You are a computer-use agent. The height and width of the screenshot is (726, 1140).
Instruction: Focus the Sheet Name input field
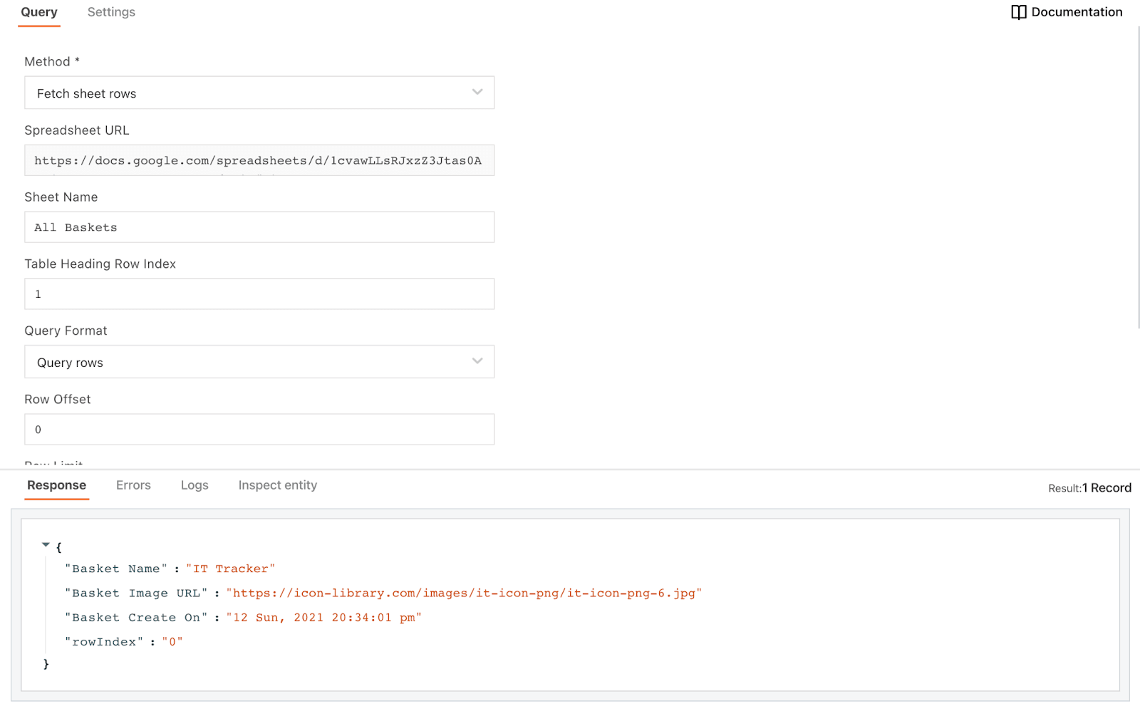259,227
